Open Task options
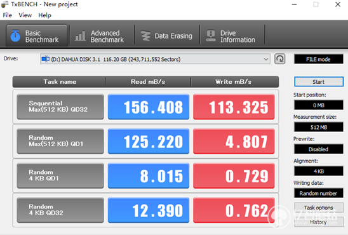Image resolution: width=348 pixels, height=235 pixels. 319,208
